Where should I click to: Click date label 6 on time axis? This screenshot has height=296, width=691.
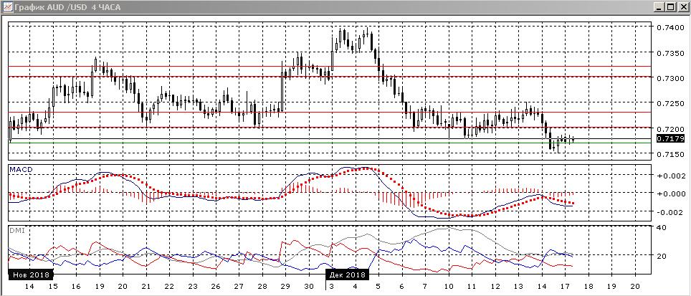click(x=401, y=286)
